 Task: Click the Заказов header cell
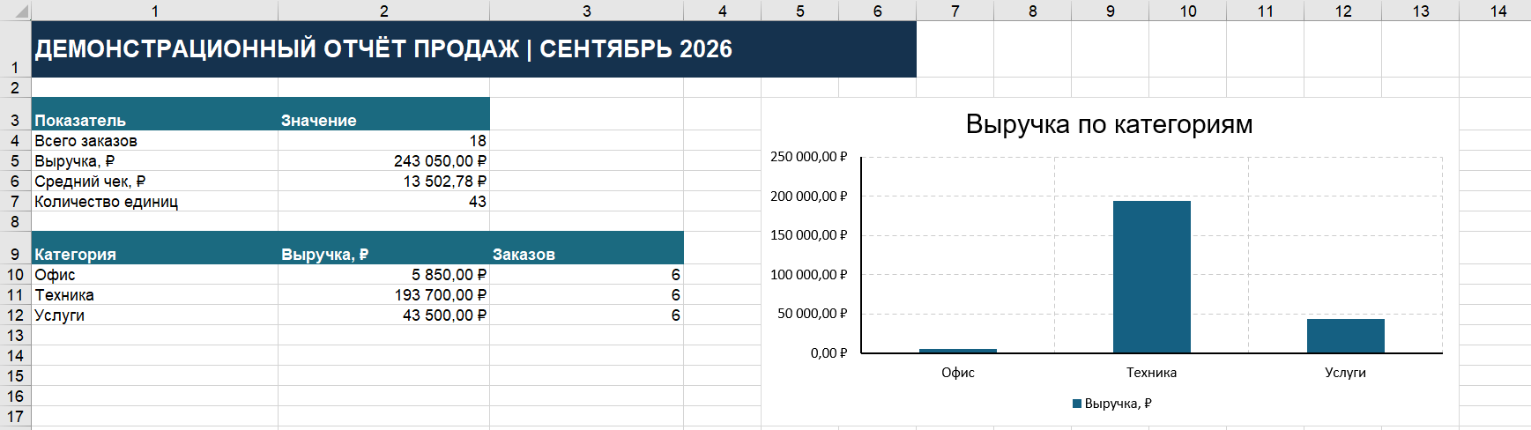click(x=587, y=248)
